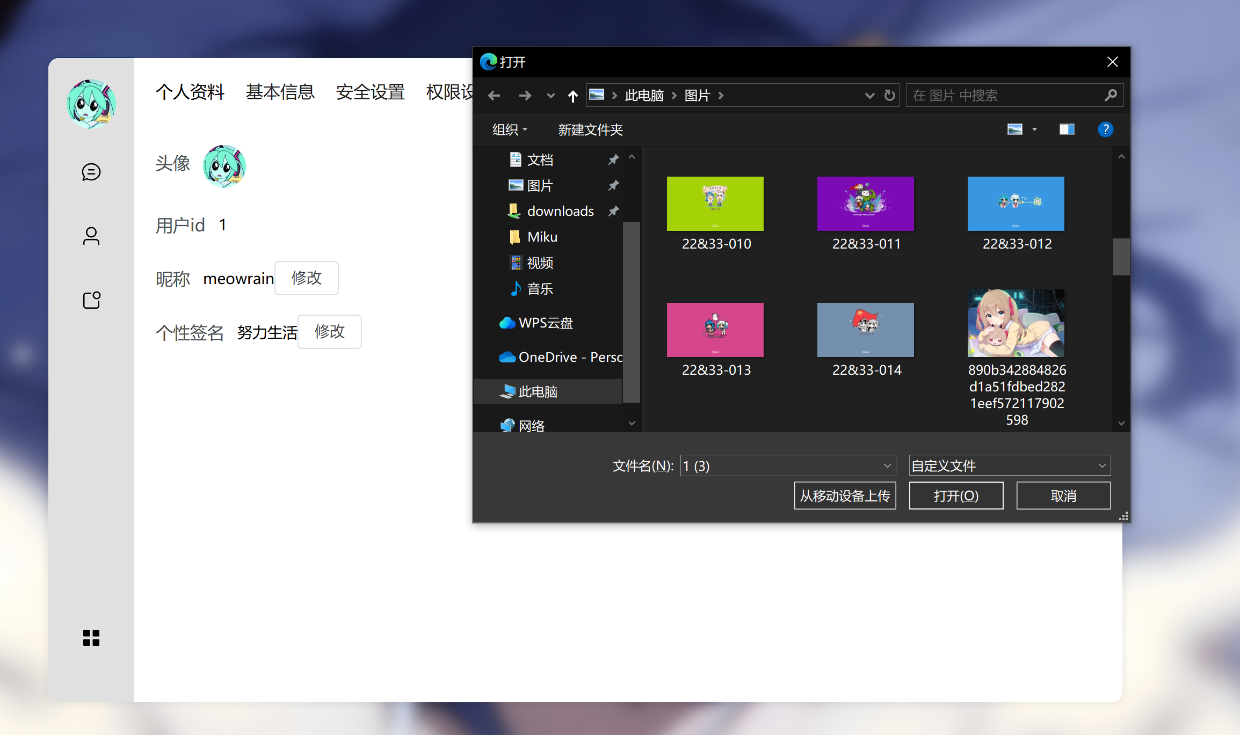1240x735 pixels.
Task: Select downloads folder in navigation tree
Action: click(x=560, y=211)
